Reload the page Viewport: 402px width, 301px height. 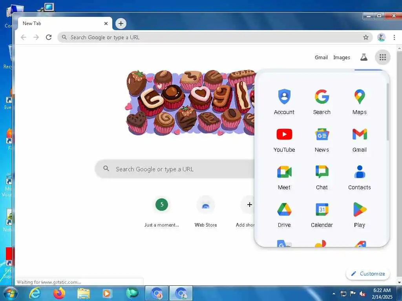click(49, 37)
